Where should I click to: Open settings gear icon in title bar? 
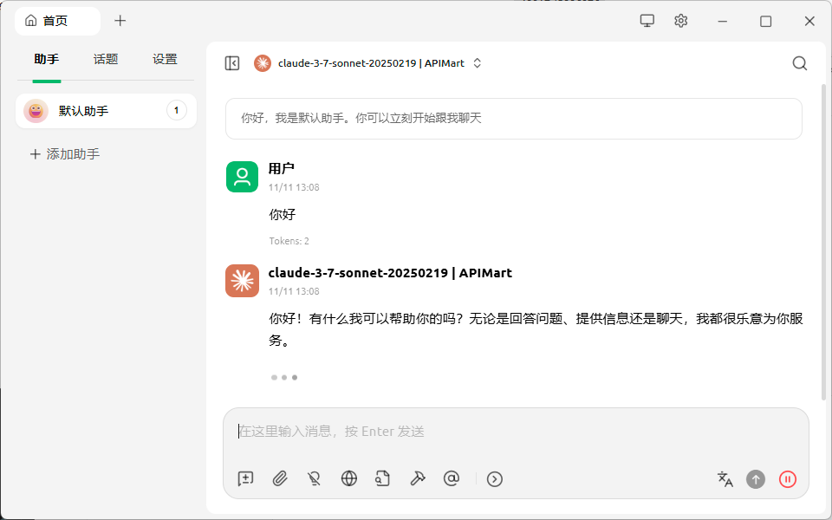(x=681, y=21)
